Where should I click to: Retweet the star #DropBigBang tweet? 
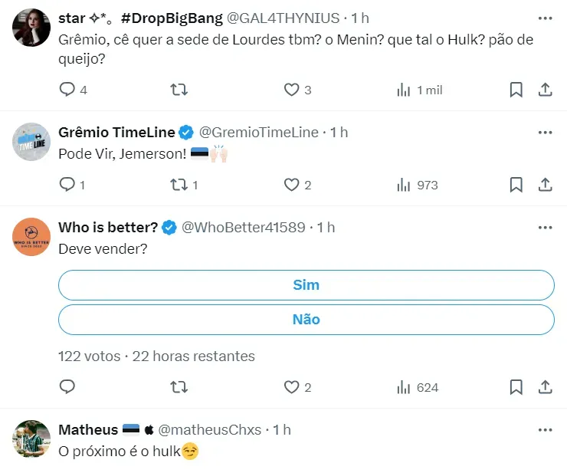pyautogui.click(x=178, y=90)
